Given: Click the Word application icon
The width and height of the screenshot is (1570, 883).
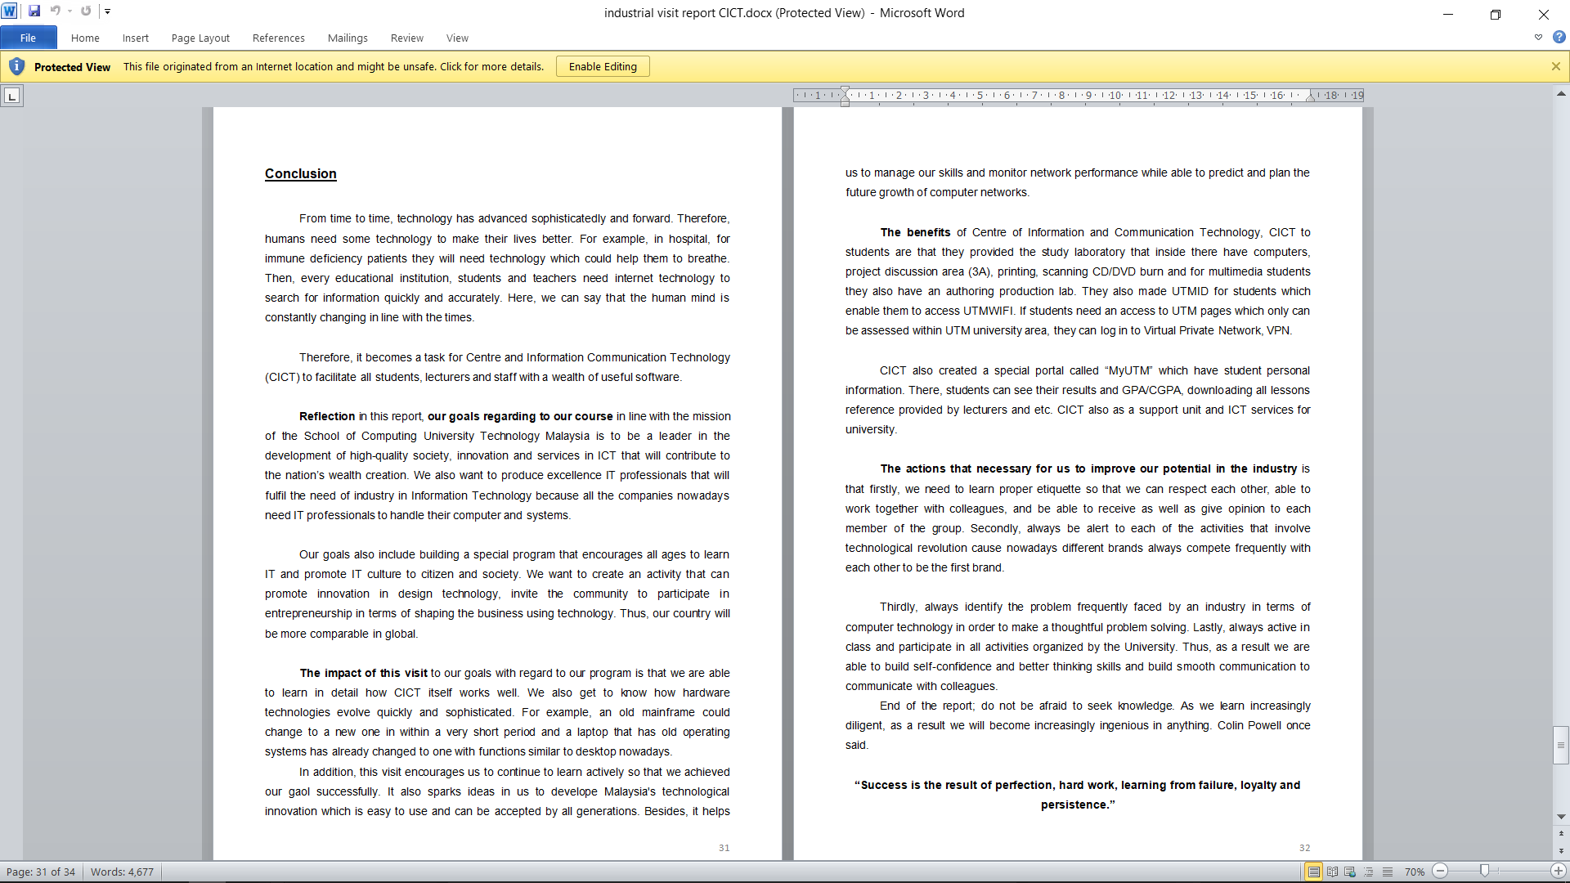Looking at the screenshot, I should coord(10,11).
